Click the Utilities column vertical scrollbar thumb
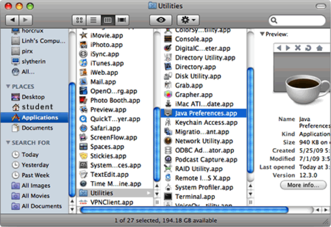Image resolution: width=331 pixels, height=227 pixels. pyautogui.click(x=250, y=120)
